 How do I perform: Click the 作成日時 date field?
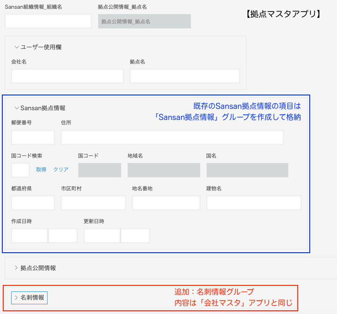[30, 236]
